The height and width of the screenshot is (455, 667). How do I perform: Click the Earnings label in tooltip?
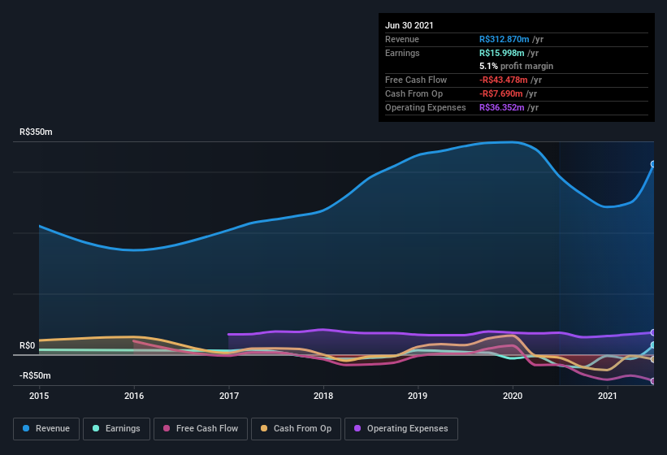[x=402, y=53]
